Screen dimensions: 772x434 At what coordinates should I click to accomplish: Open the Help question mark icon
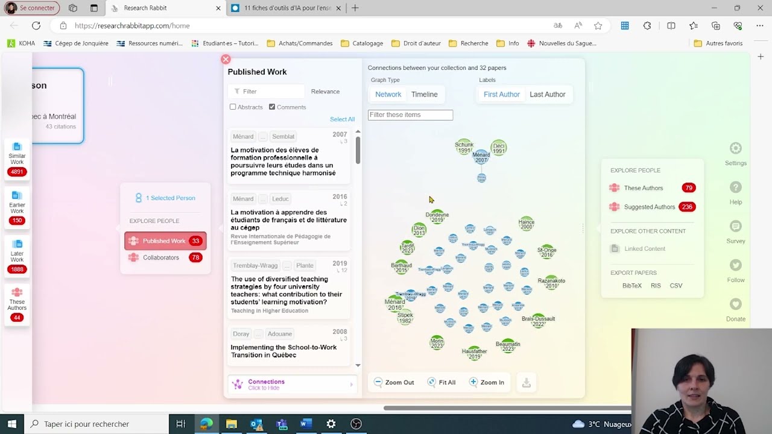click(x=735, y=187)
